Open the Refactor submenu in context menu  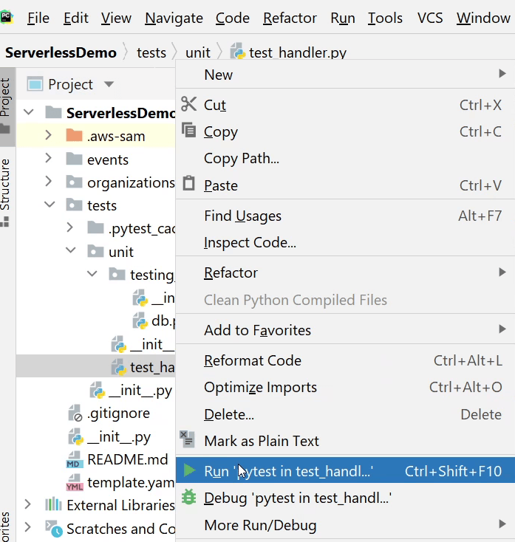click(231, 272)
